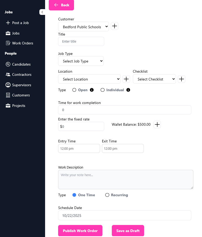Click the Candidates search-person icon
Screen dimensions: 202x237
click(x=8, y=64)
